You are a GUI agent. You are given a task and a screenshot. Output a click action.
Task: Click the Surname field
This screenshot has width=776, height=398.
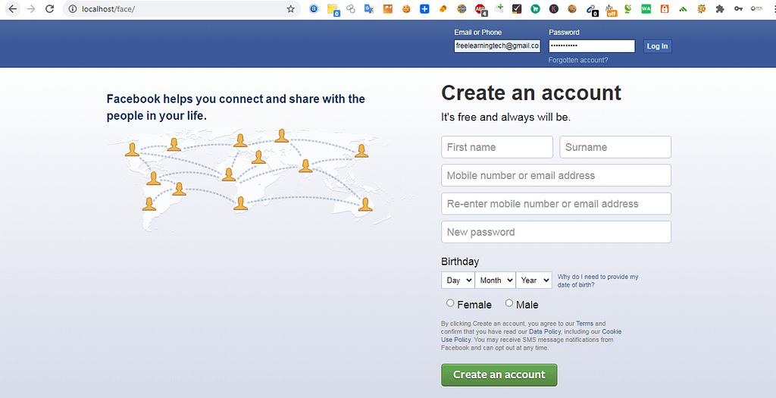(x=615, y=147)
